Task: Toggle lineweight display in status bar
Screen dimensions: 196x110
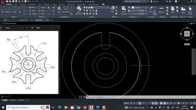Action: tap(161, 103)
